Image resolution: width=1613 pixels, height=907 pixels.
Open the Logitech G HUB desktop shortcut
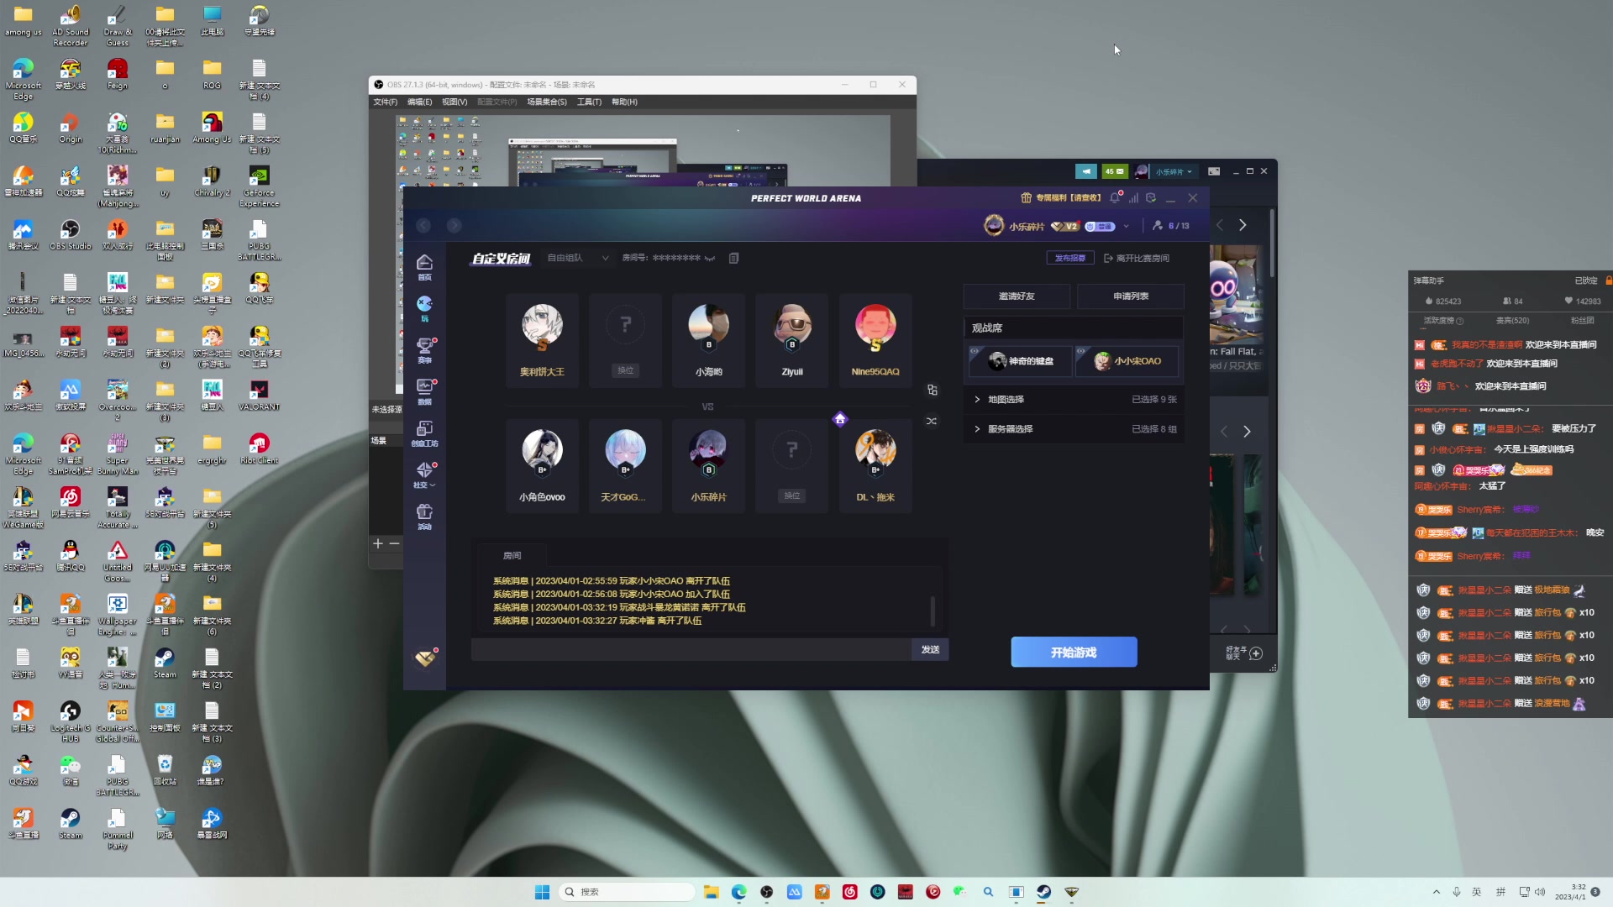tap(70, 721)
